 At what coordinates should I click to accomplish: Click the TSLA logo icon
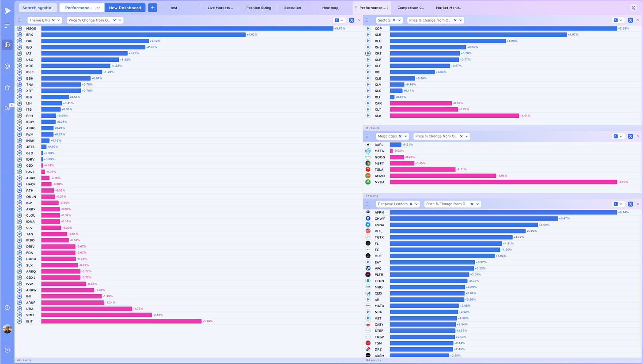click(x=368, y=169)
